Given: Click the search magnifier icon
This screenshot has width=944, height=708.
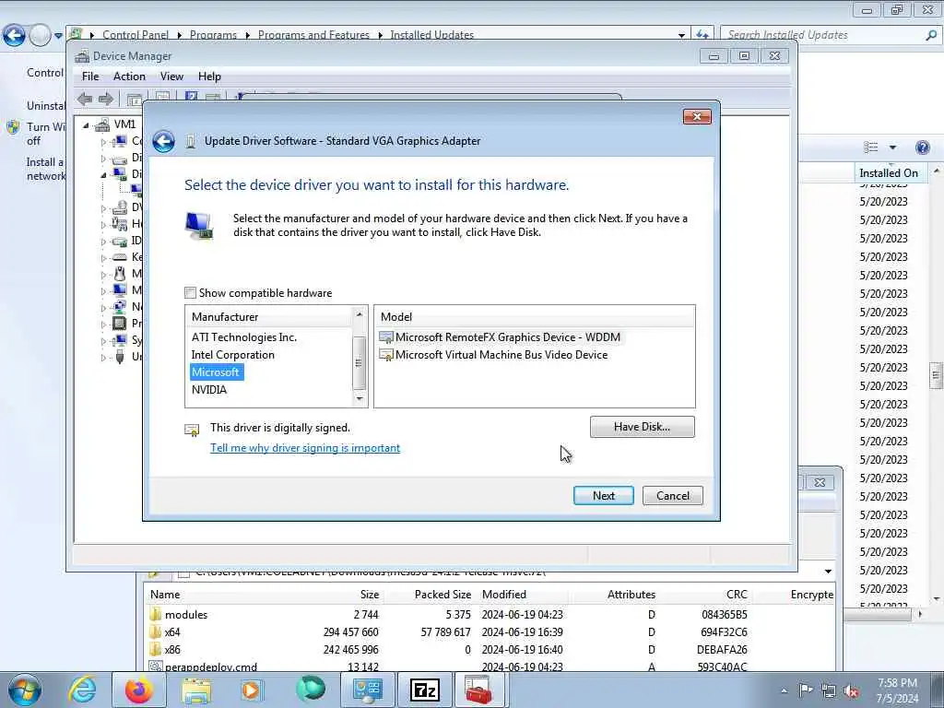Looking at the screenshot, I should click(x=931, y=35).
